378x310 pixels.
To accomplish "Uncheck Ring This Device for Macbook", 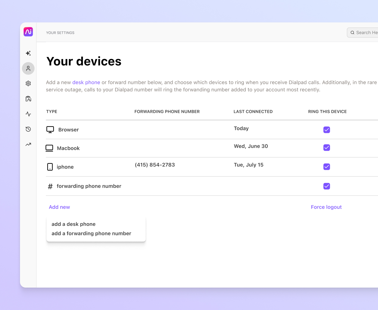I will pyautogui.click(x=327, y=147).
